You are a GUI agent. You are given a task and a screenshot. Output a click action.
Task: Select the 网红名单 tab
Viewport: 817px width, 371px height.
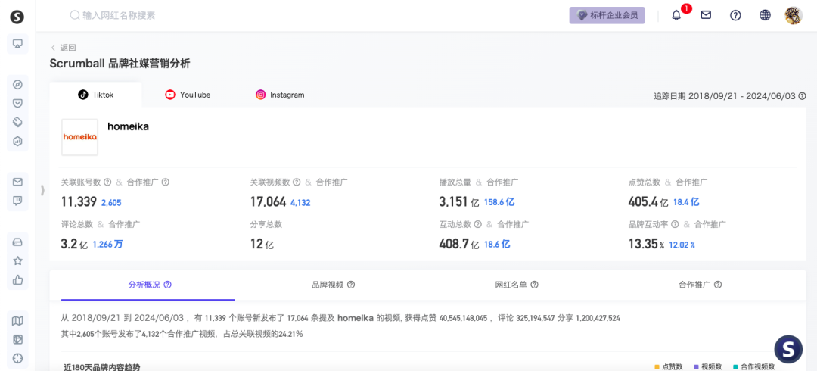(517, 285)
